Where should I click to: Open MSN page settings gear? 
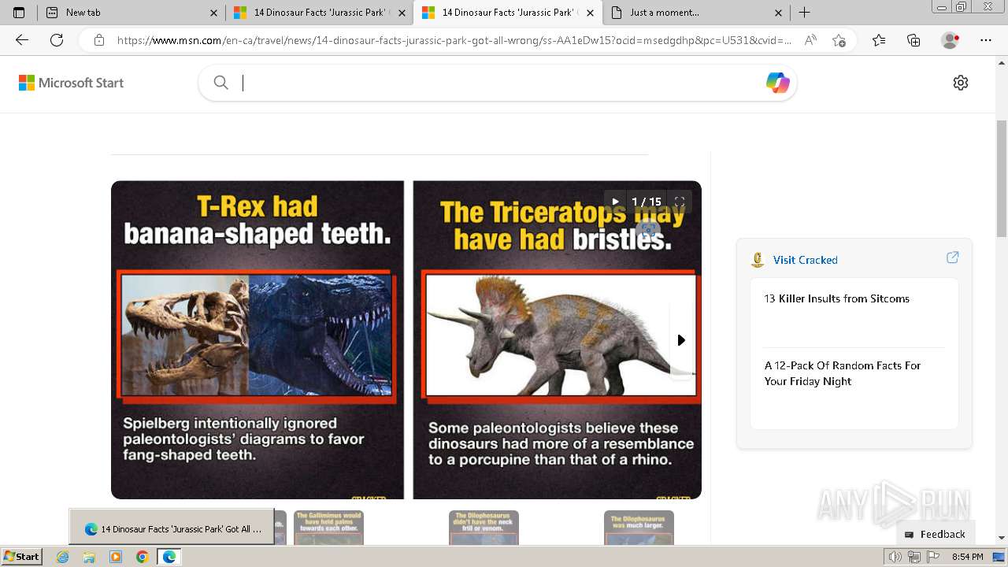tap(961, 83)
